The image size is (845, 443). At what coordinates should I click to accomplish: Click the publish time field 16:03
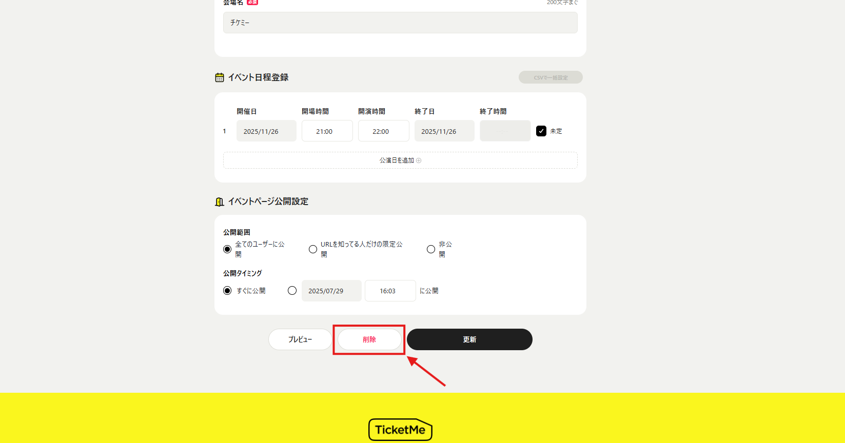coord(390,291)
